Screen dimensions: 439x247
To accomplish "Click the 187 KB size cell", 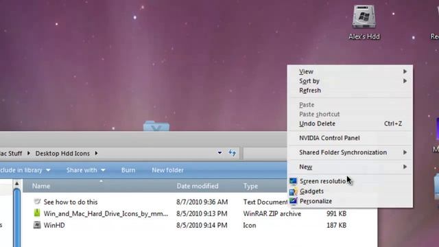I will pyautogui.click(x=336, y=225).
